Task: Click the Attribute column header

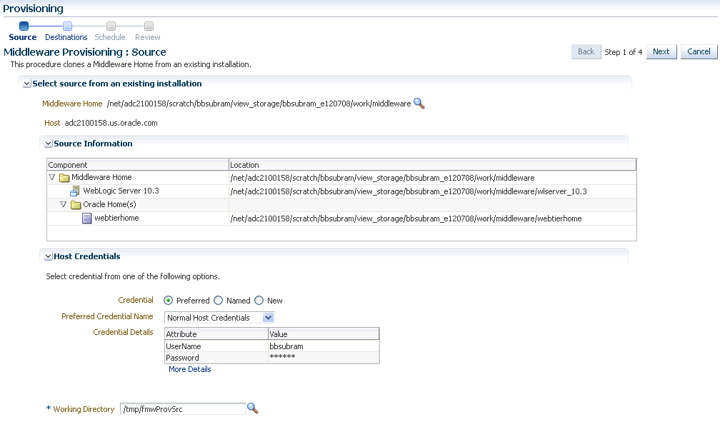Action: [x=216, y=333]
